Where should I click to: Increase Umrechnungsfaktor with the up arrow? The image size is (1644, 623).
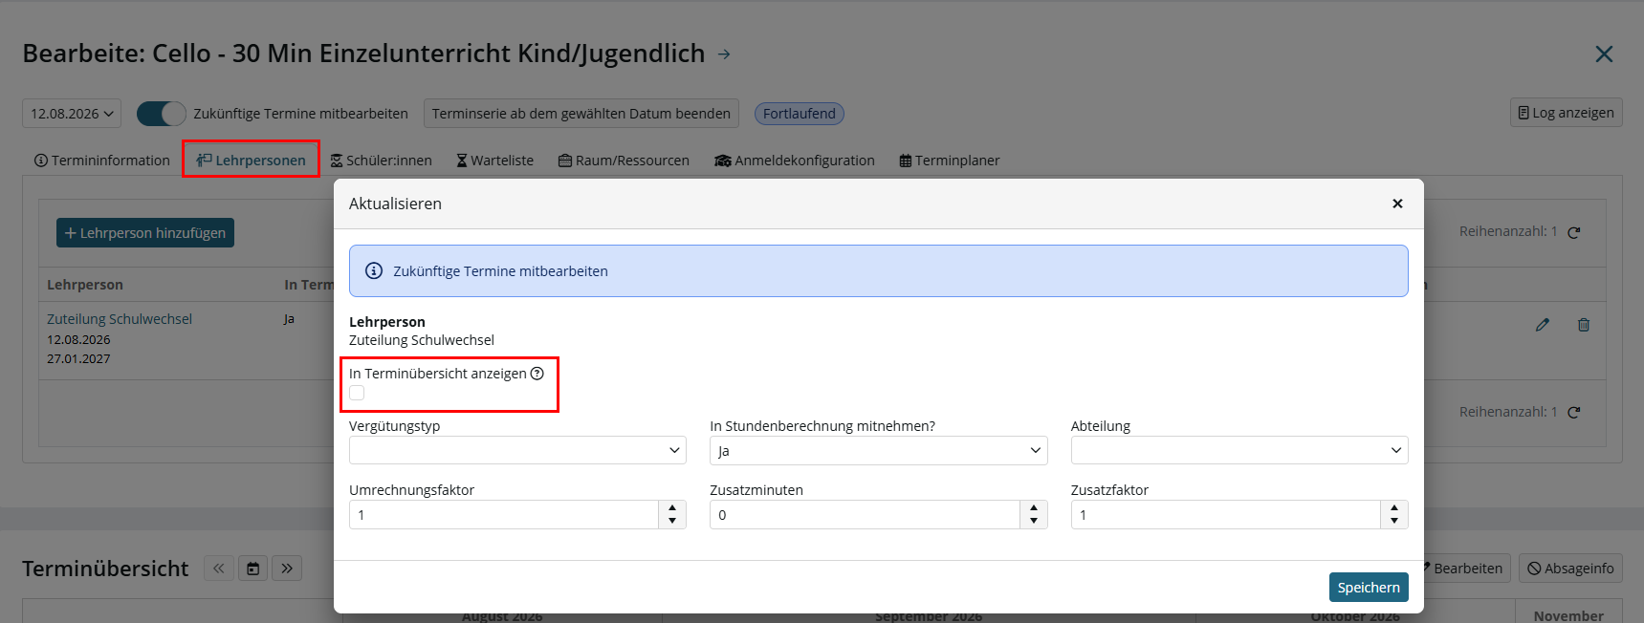(x=672, y=508)
